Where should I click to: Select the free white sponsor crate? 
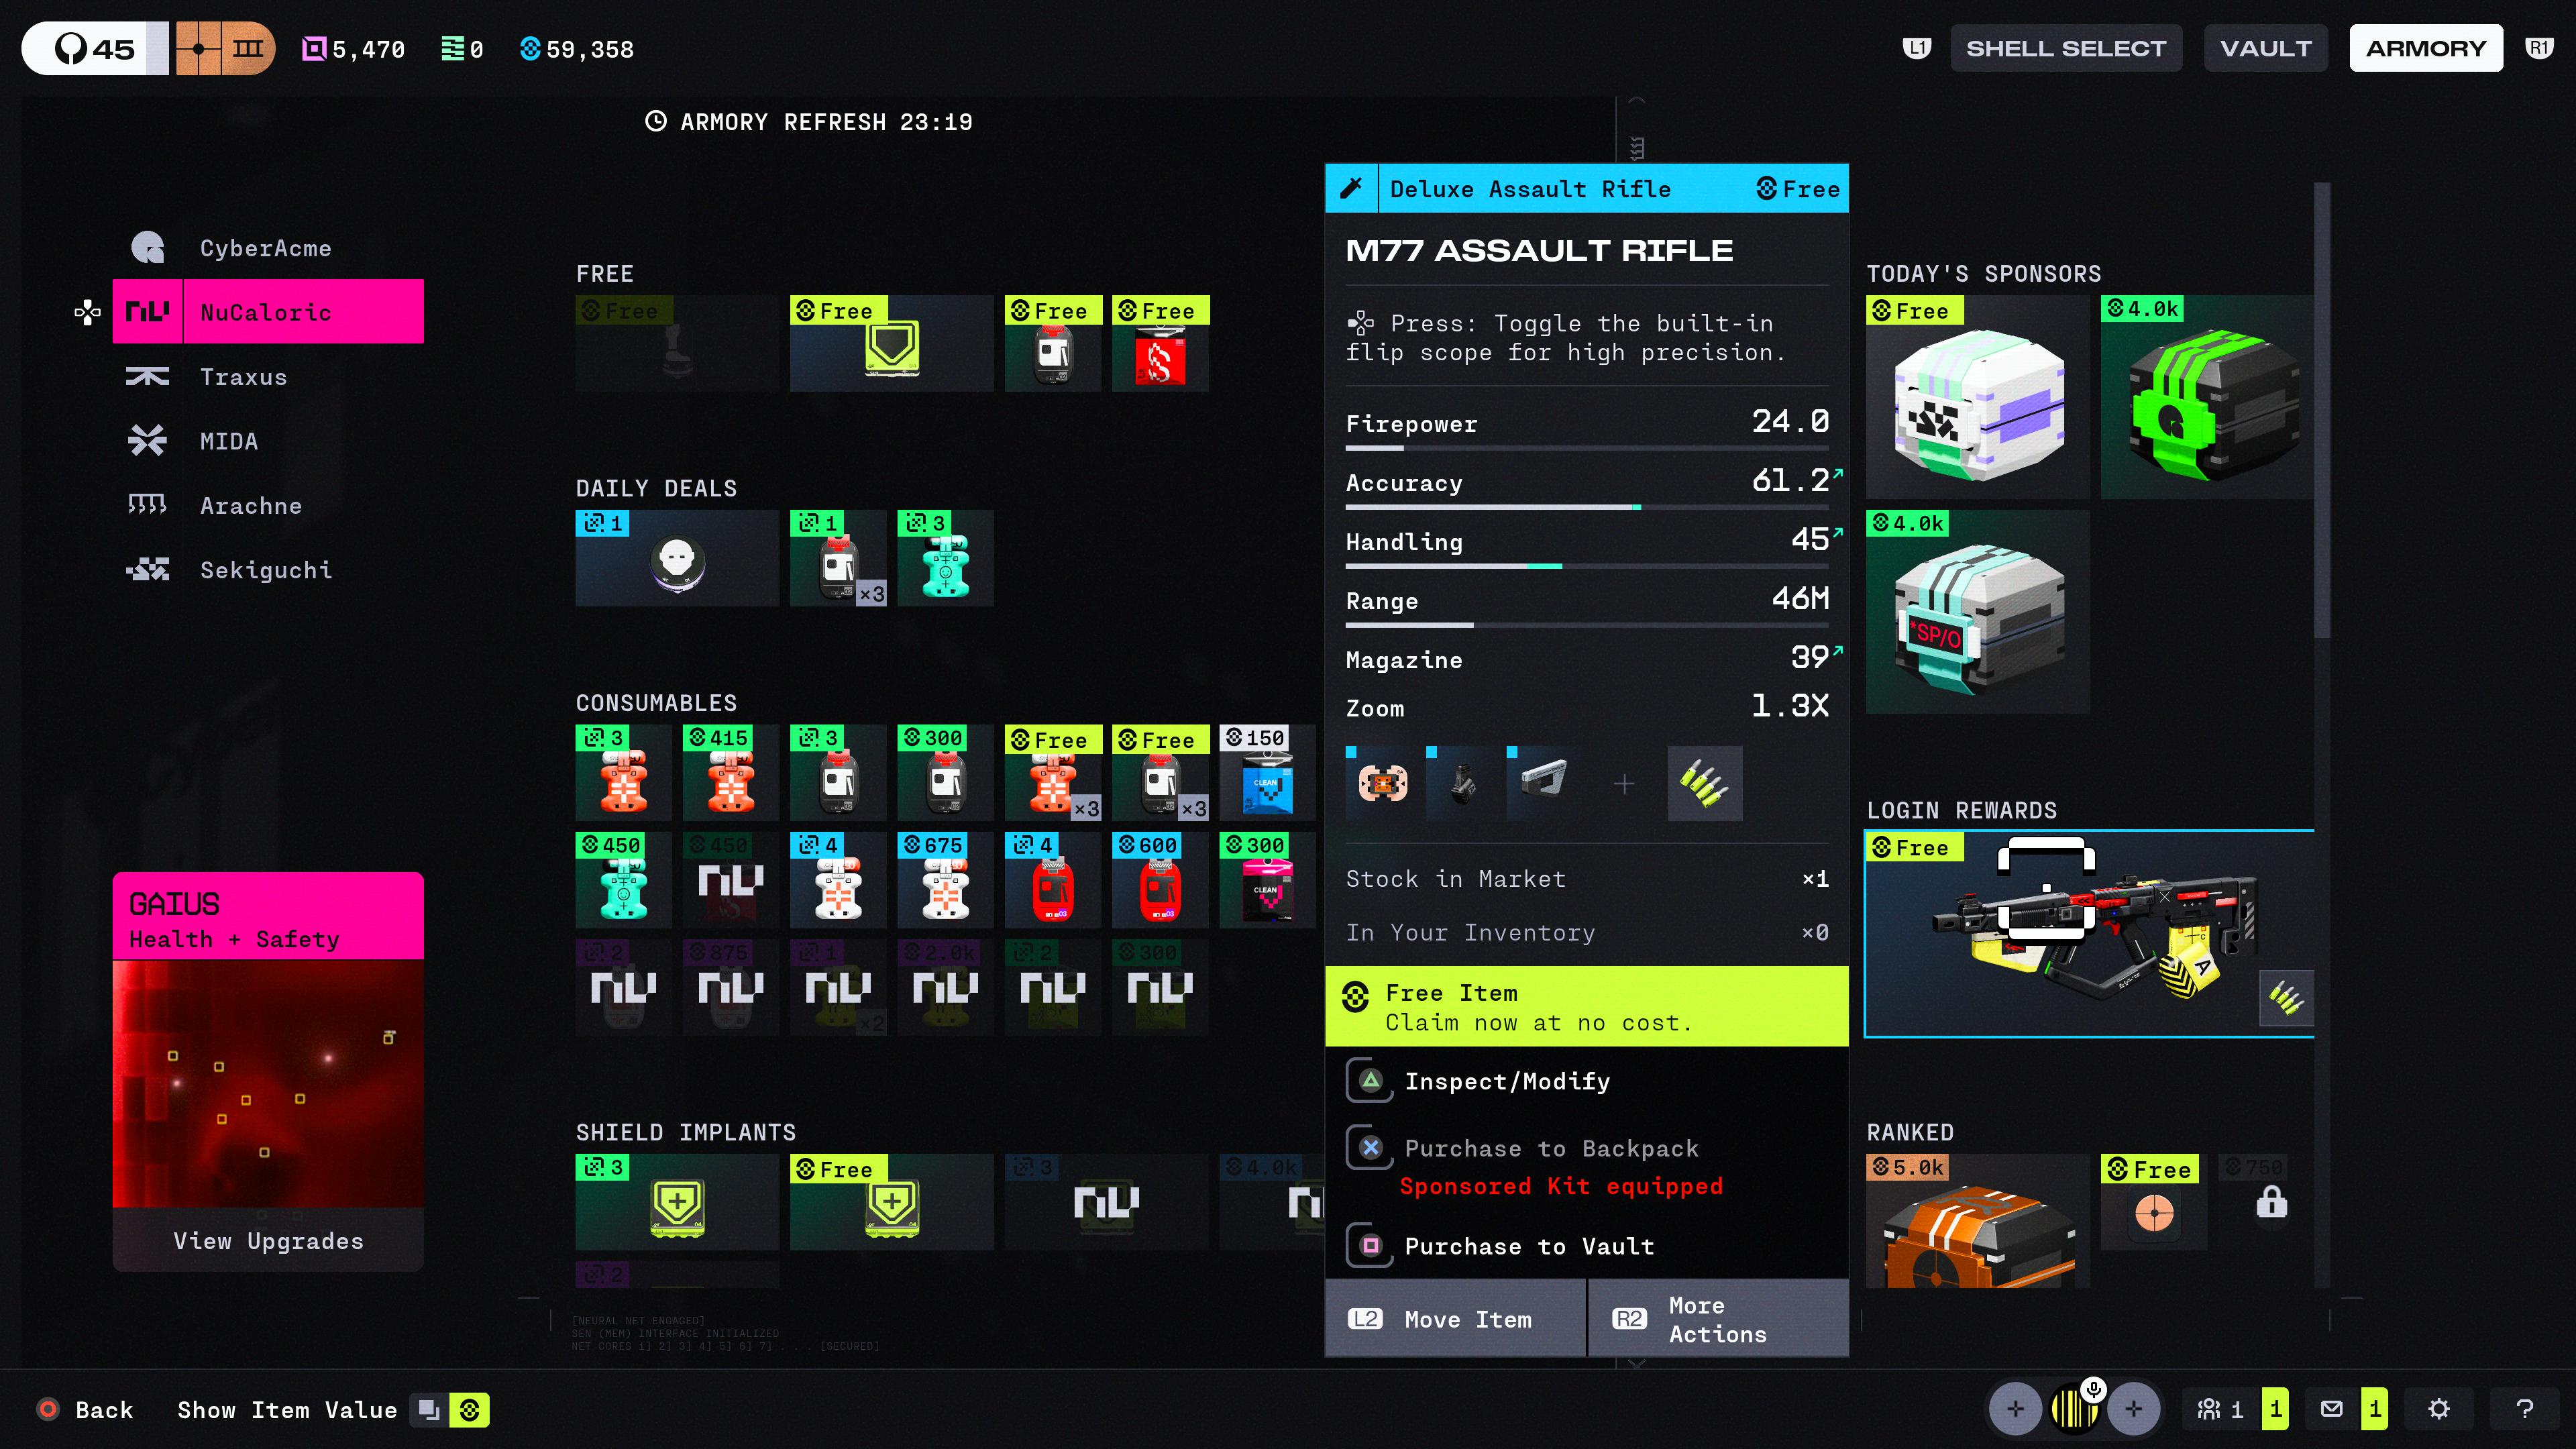(x=1977, y=397)
